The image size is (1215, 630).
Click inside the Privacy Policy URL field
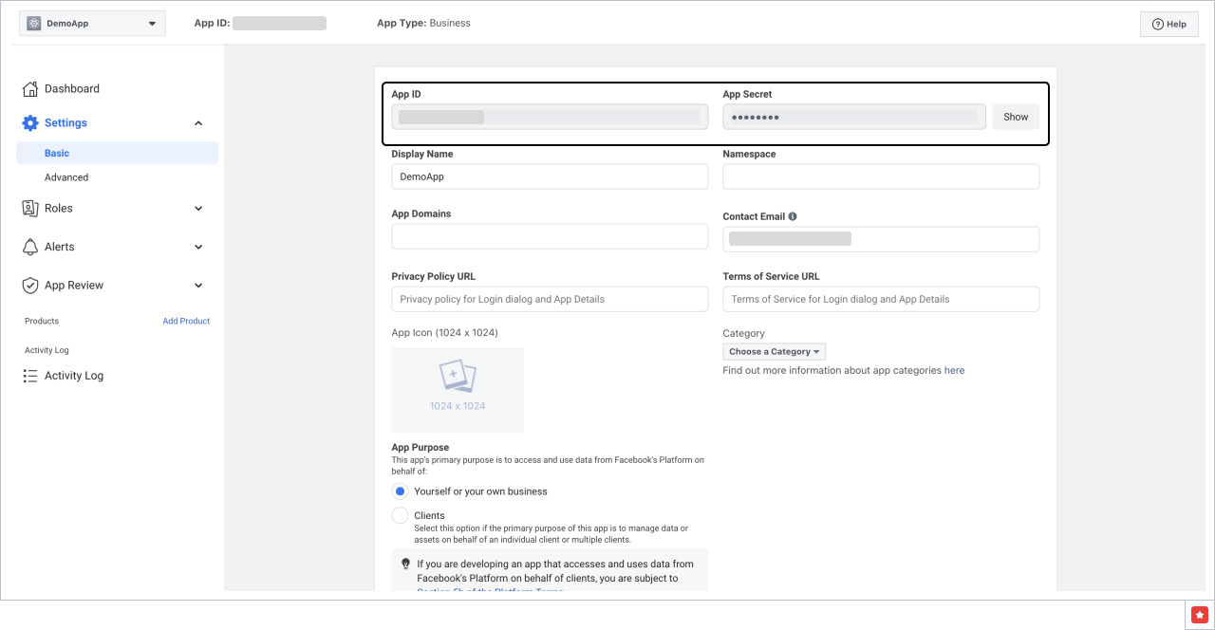click(549, 298)
